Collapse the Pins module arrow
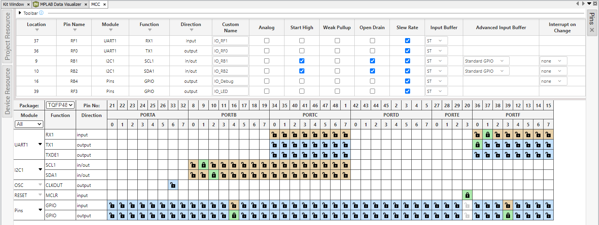Image resolution: width=599 pixels, height=225 pixels. point(40,210)
